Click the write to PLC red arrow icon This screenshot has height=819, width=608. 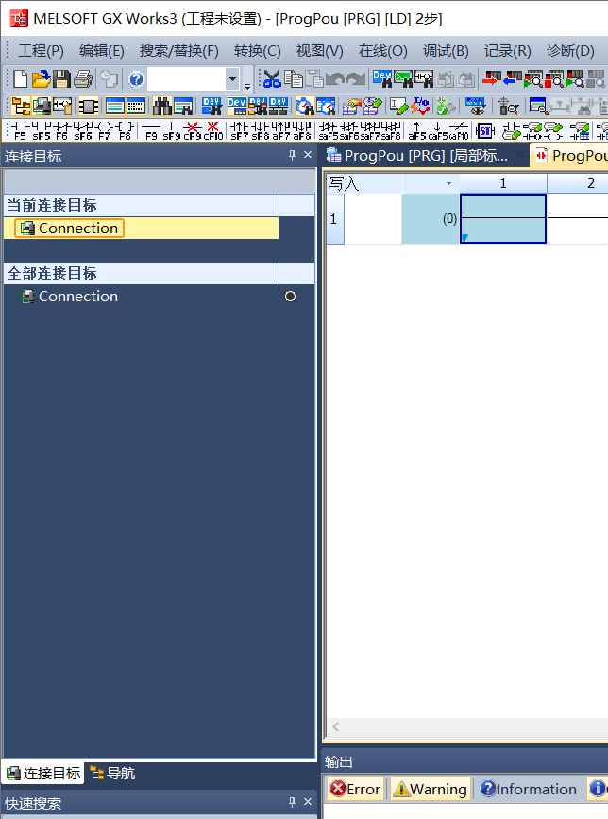[x=491, y=79]
